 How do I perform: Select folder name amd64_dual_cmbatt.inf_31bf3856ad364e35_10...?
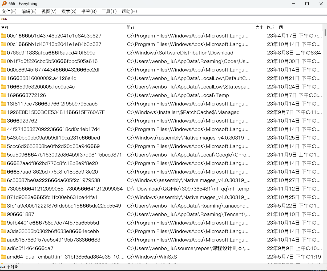66,257
